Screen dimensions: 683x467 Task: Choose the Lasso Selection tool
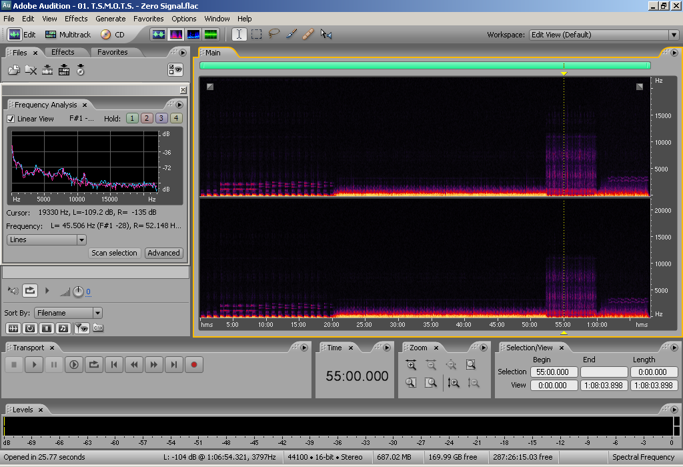273,34
